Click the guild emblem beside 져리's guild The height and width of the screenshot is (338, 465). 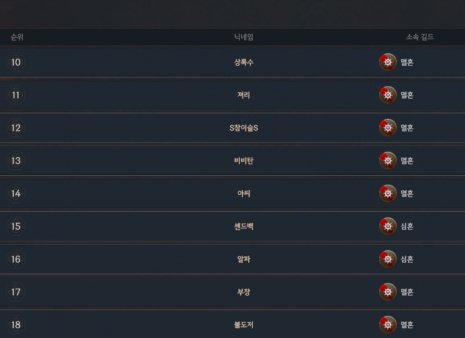[388, 95]
